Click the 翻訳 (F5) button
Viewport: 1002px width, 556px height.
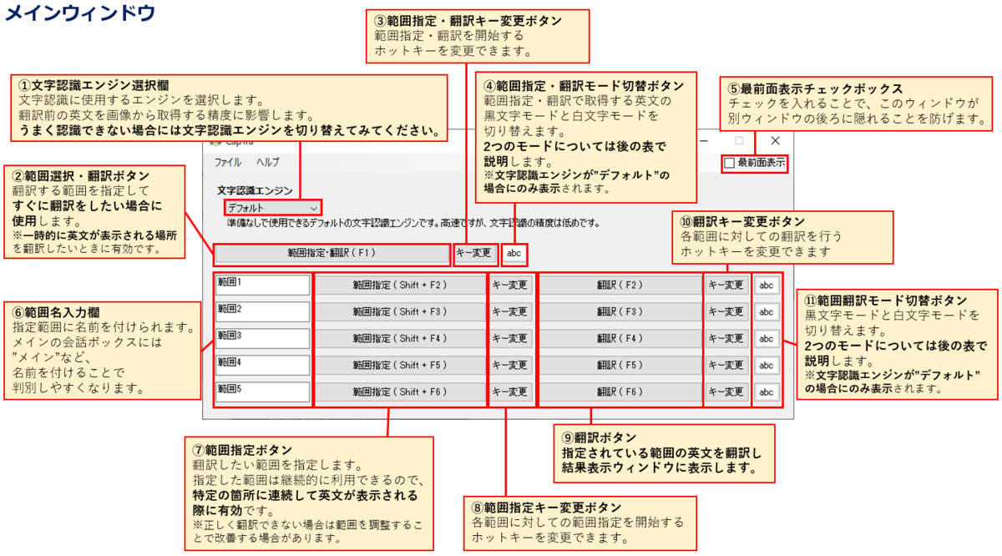pyautogui.click(x=620, y=366)
